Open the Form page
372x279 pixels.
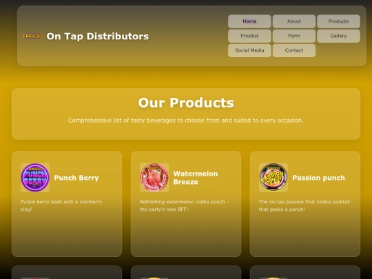point(294,36)
